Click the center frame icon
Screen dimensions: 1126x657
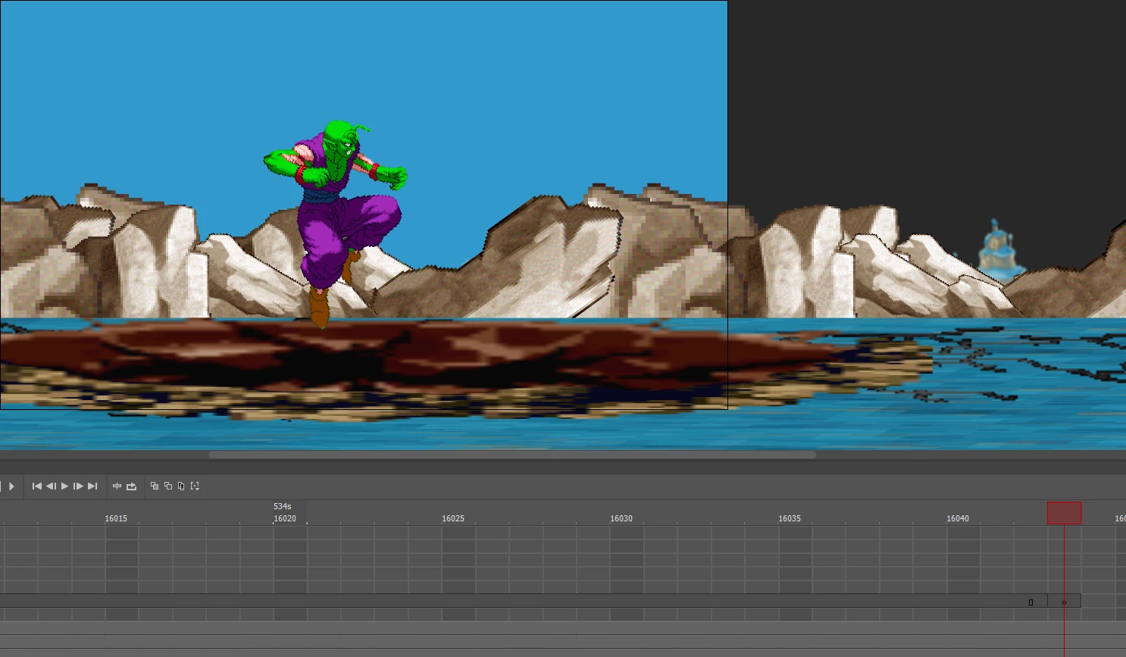coord(117,486)
